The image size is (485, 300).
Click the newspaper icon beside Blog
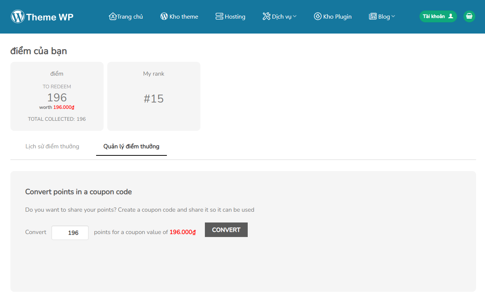point(373,16)
